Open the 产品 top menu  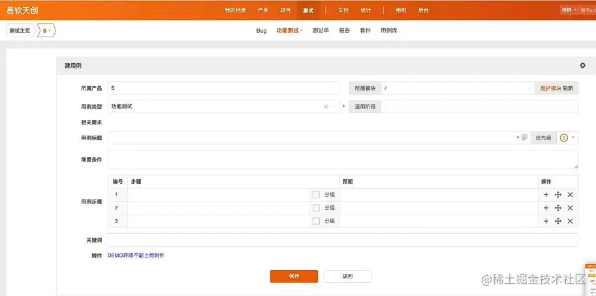point(263,10)
